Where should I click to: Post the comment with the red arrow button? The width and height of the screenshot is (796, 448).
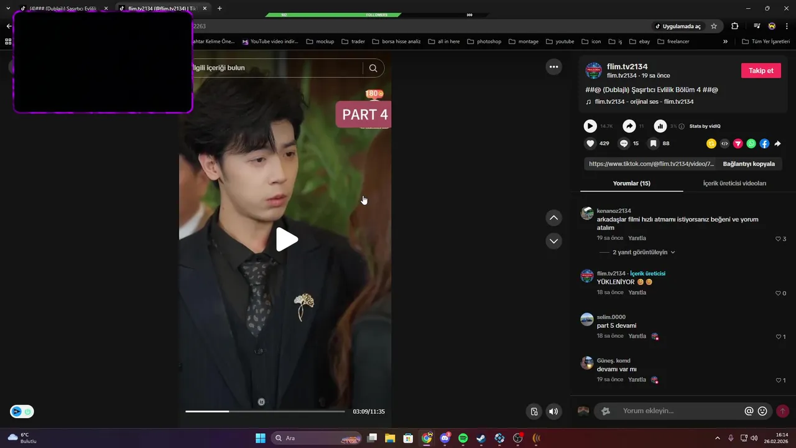(x=782, y=411)
